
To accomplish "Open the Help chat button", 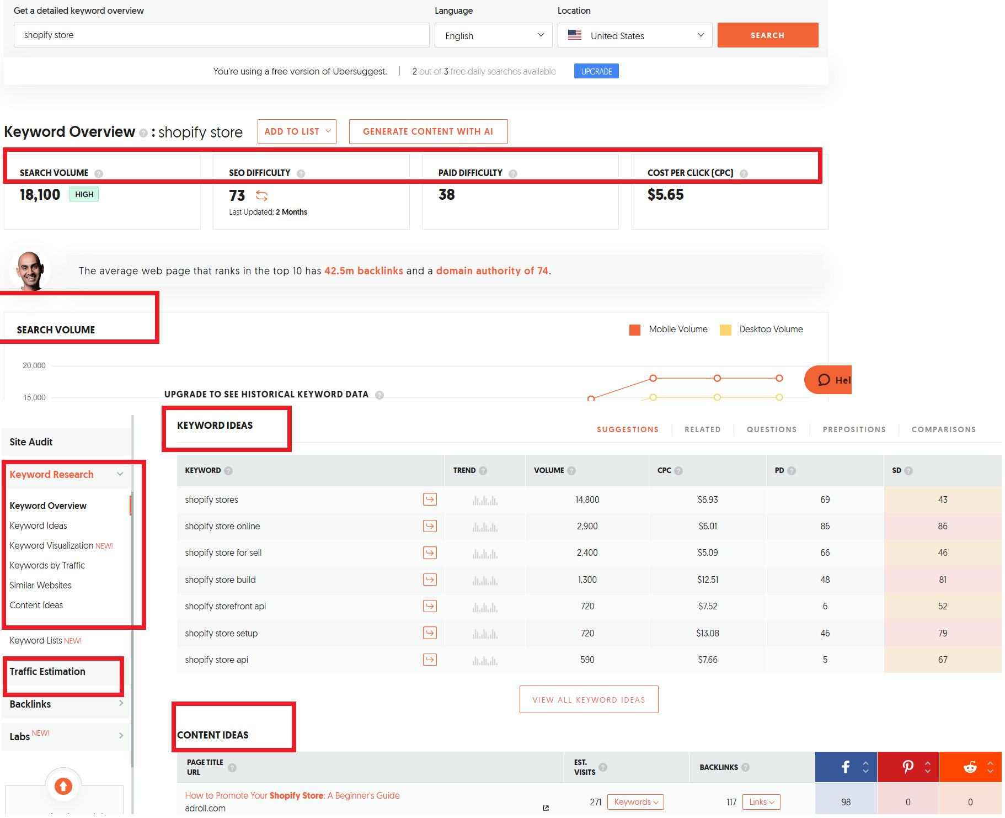I will [828, 380].
